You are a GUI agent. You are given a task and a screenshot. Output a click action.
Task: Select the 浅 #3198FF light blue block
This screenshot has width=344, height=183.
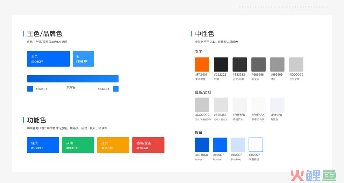tap(83, 59)
